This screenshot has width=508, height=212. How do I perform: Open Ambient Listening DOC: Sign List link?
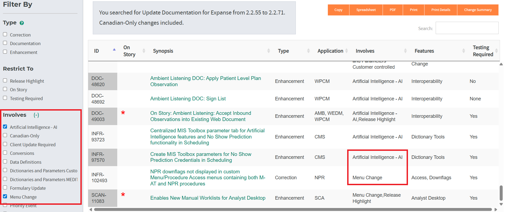click(x=188, y=99)
